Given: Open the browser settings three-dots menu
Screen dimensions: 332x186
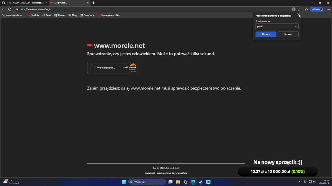Looking at the screenshot, I should 328,9.
